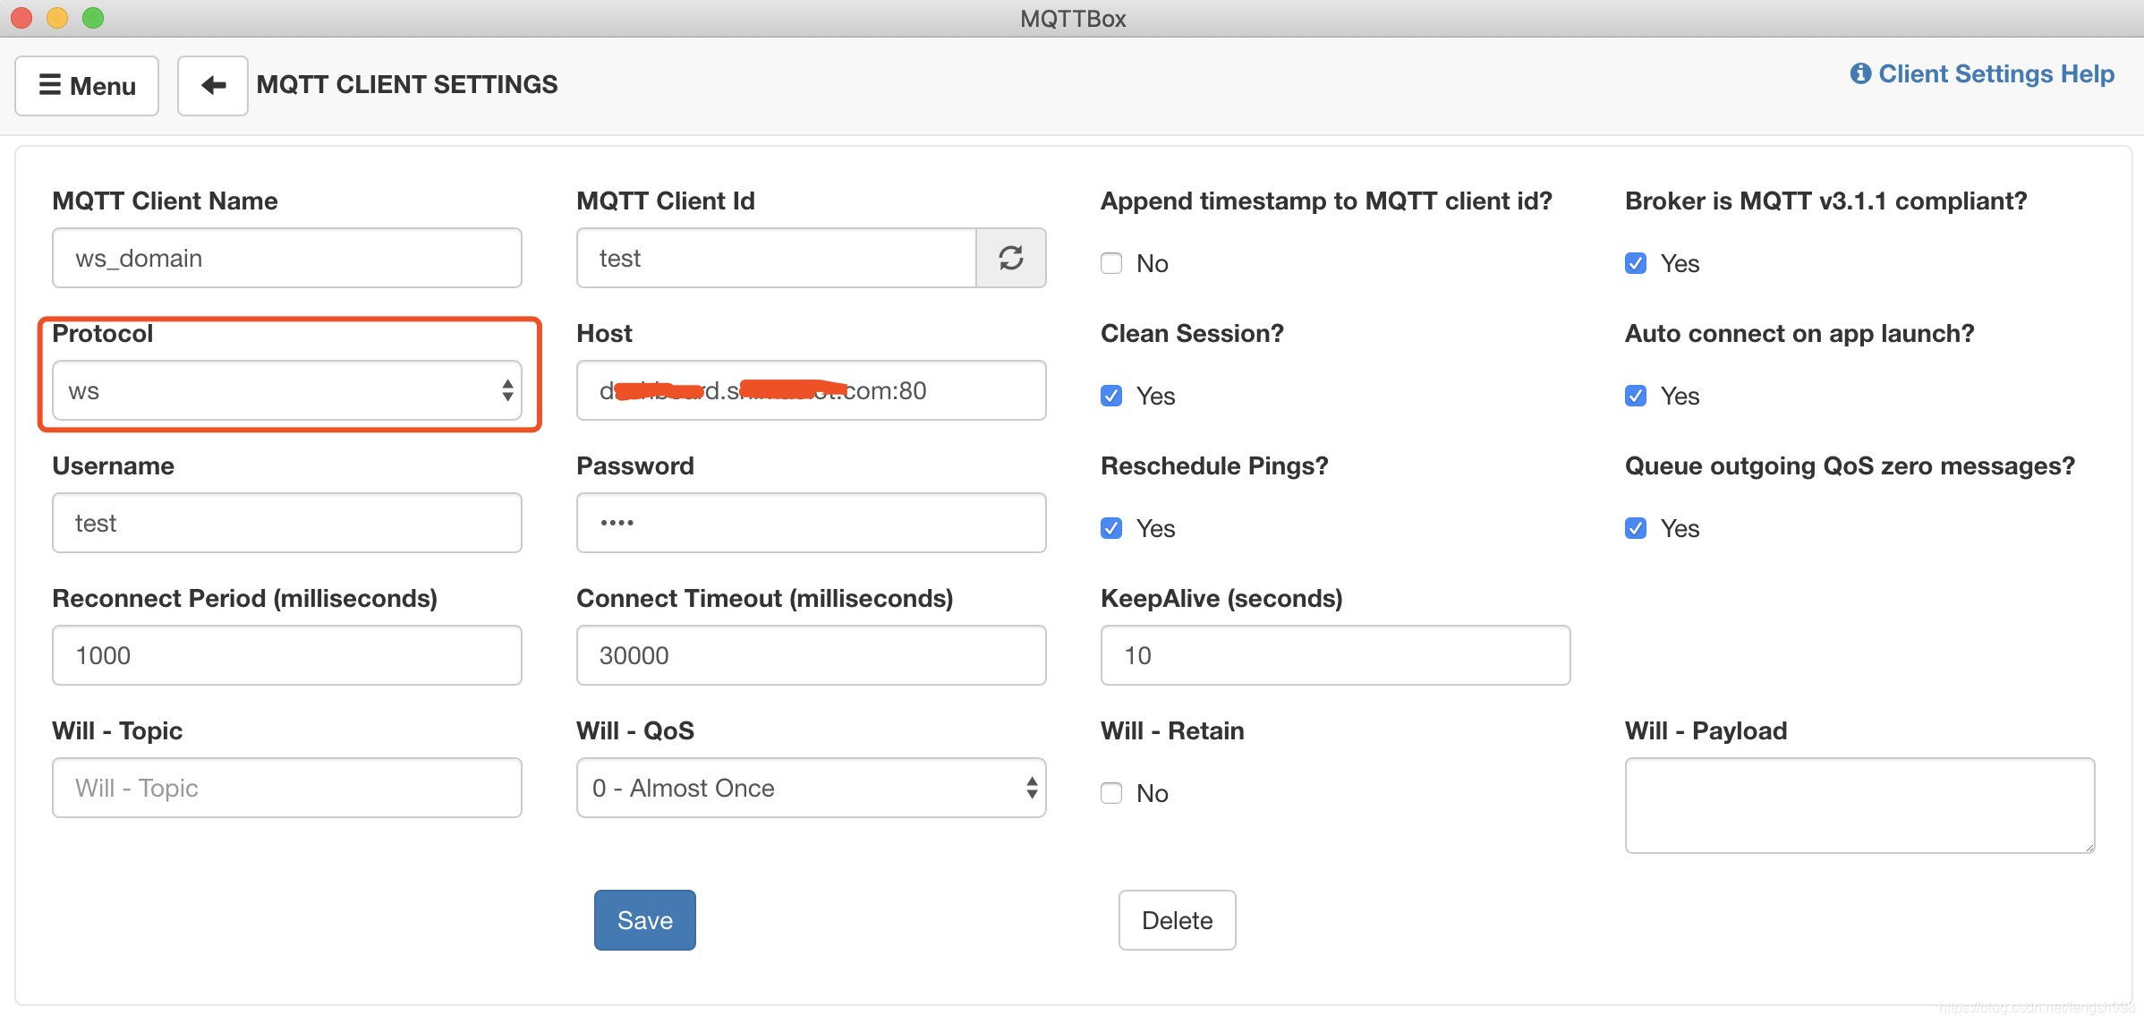Open the Protocol ws dropdown
2144x1024 pixels.
287,390
